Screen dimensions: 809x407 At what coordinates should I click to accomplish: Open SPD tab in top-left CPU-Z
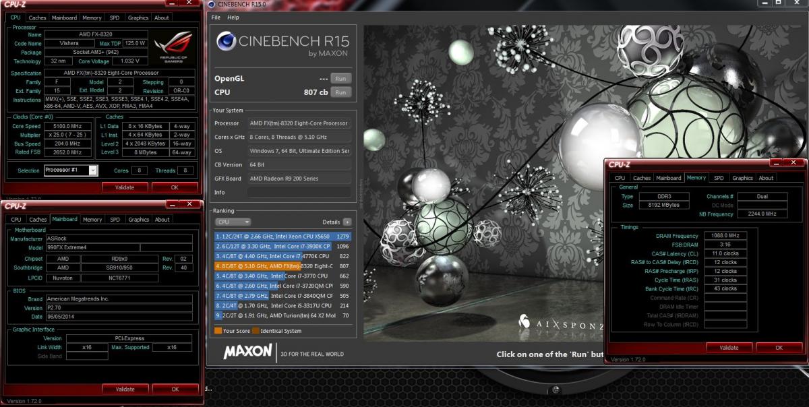(115, 18)
